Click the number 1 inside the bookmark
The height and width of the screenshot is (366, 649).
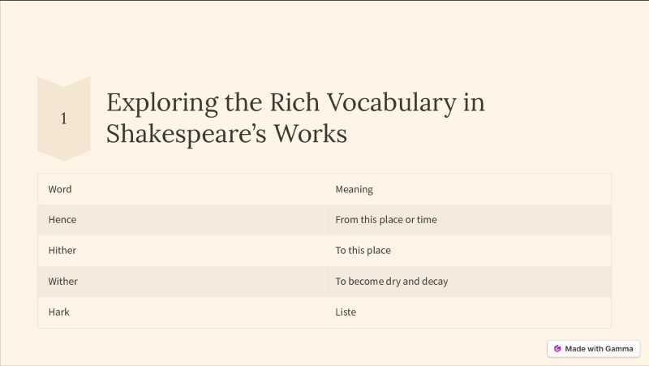(63, 118)
